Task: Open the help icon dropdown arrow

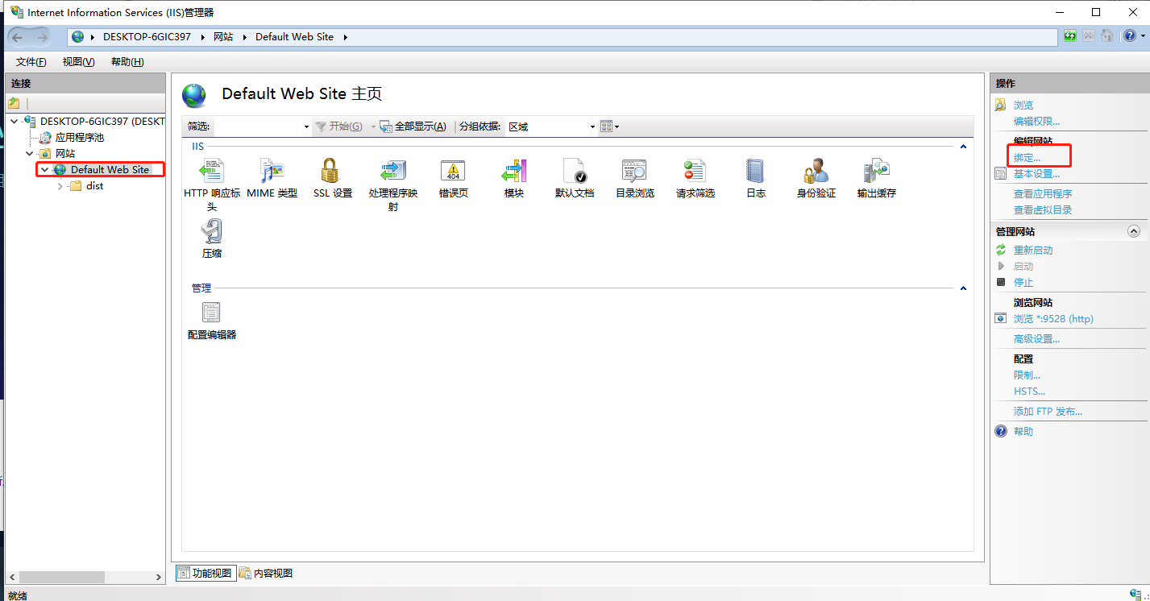Action: click(1143, 36)
